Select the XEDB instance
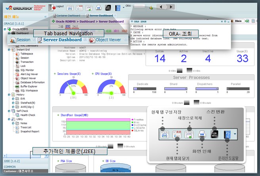Screen dimensions: 260x176 (x=109, y=31)
